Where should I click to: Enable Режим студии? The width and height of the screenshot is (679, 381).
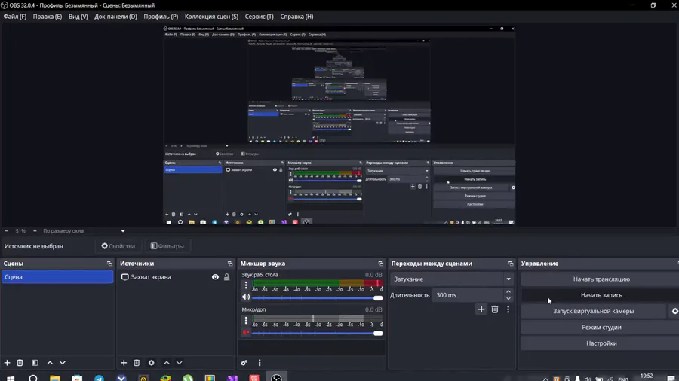coord(601,327)
